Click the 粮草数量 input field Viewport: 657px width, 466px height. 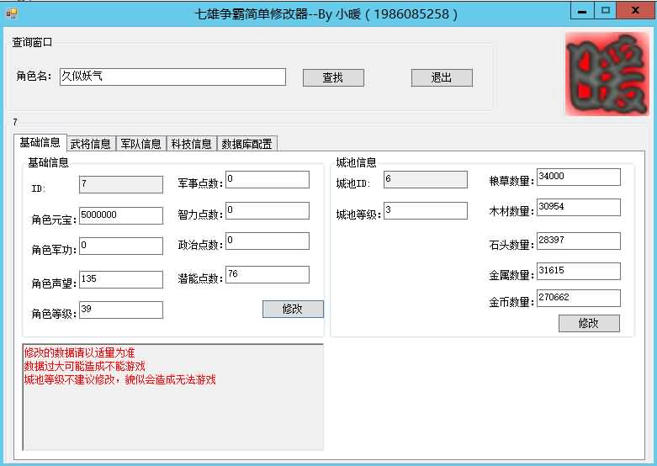[578, 177]
